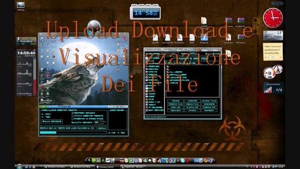The image size is (300, 169).
Task: Click the remote desktop progress bar
Action: pyautogui.click(x=74, y=132)
